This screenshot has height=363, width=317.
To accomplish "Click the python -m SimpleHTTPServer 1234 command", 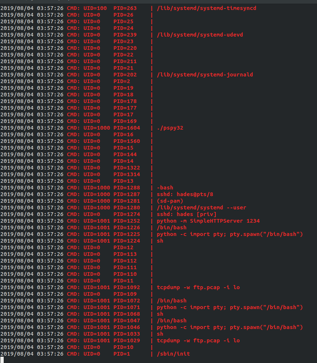I will point(208,221).
